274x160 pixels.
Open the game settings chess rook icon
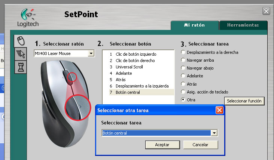(x=21, y=67)
